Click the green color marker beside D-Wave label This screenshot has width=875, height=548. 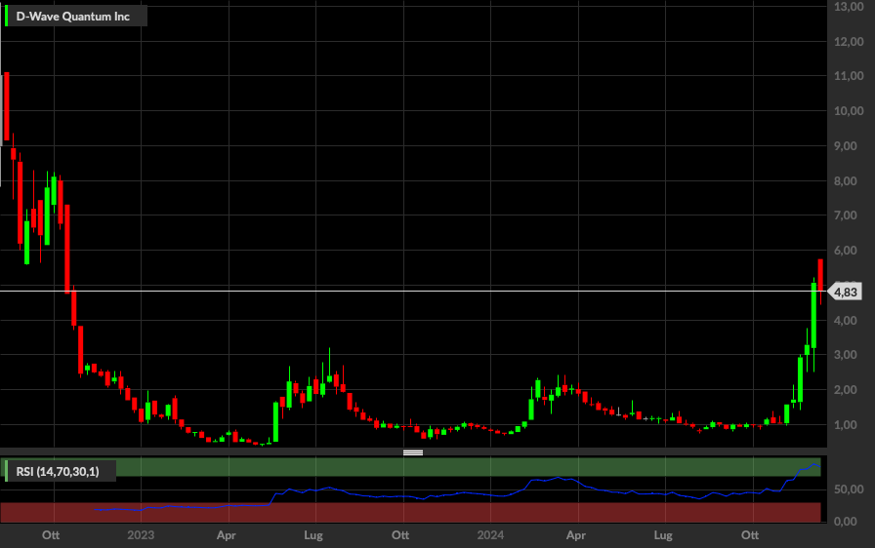pos(6,17)
